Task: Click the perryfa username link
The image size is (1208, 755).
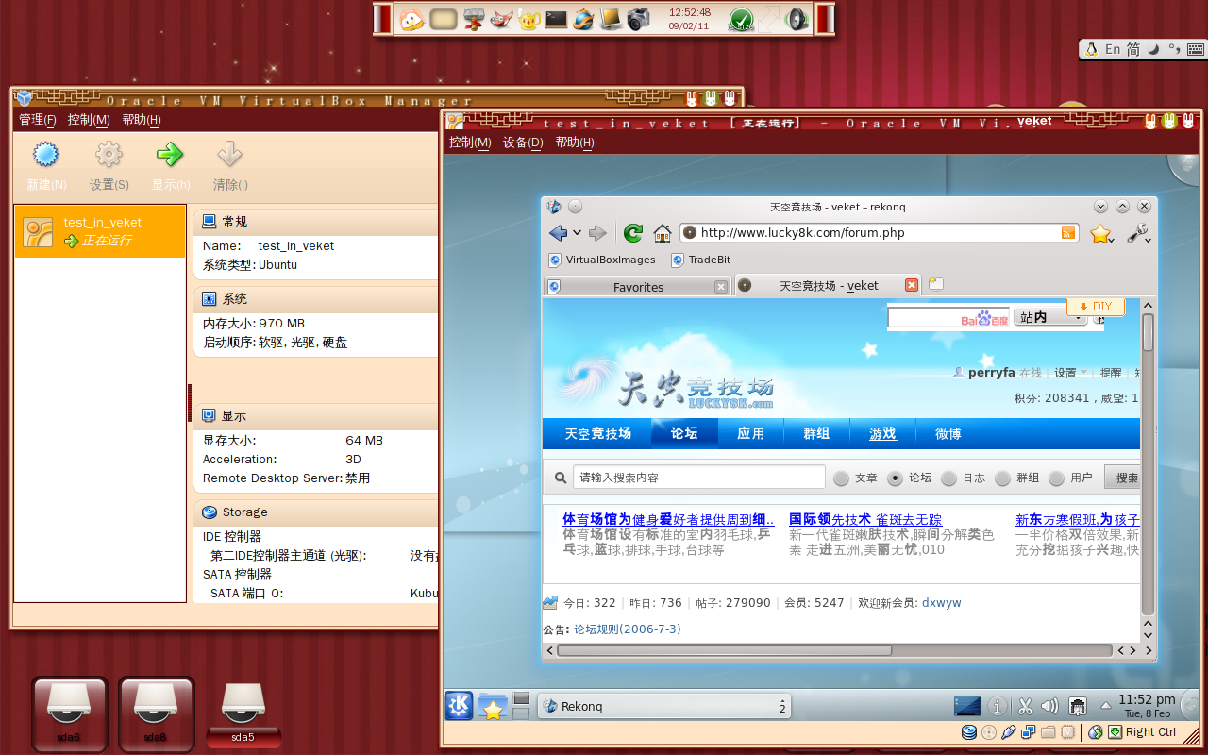Action: point(991,373)
